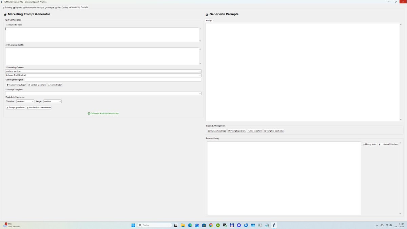Open the Software-Tool (Analyse) dropdown
This screenshot has width=407, height=229.
103,75
